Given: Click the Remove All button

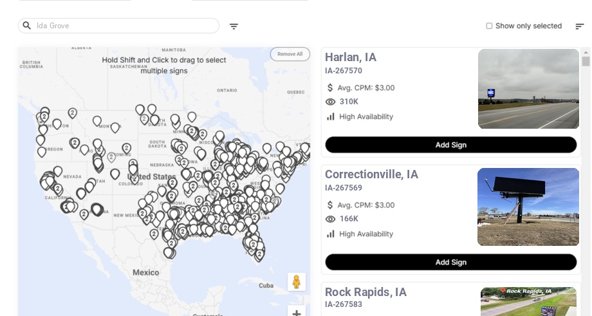Looking at the screenshot, I should [290, 54].
